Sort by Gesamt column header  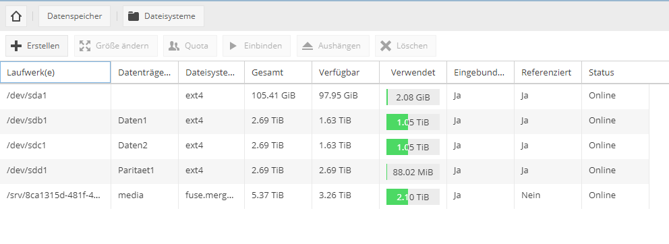(x=278, y=72)
